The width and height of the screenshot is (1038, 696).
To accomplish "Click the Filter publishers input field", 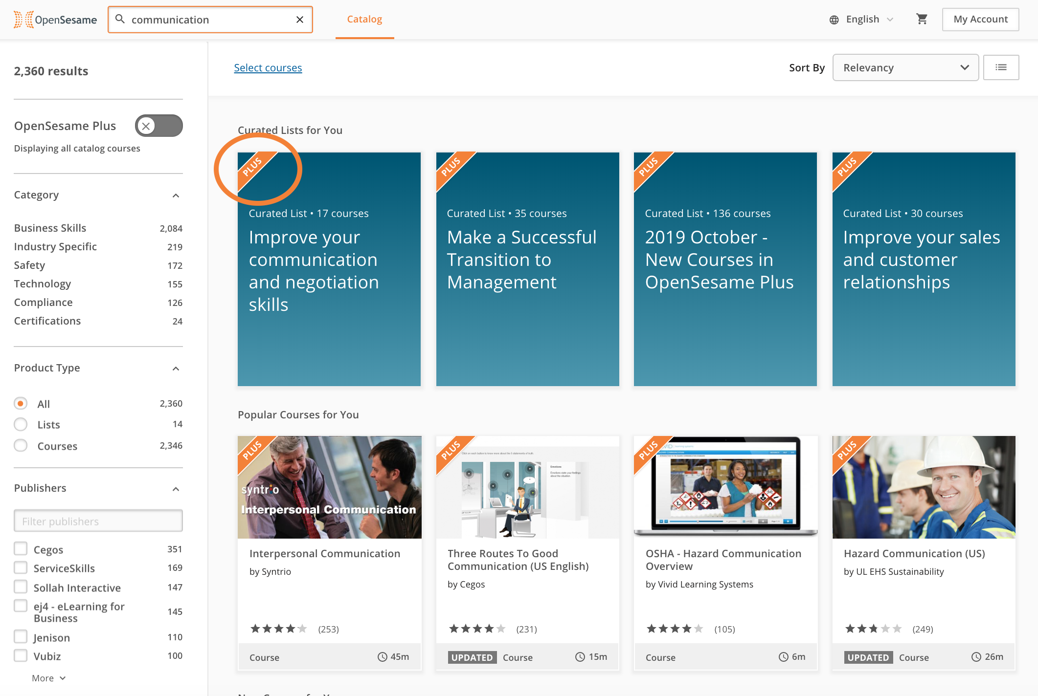I will click(x=98, y=521).
